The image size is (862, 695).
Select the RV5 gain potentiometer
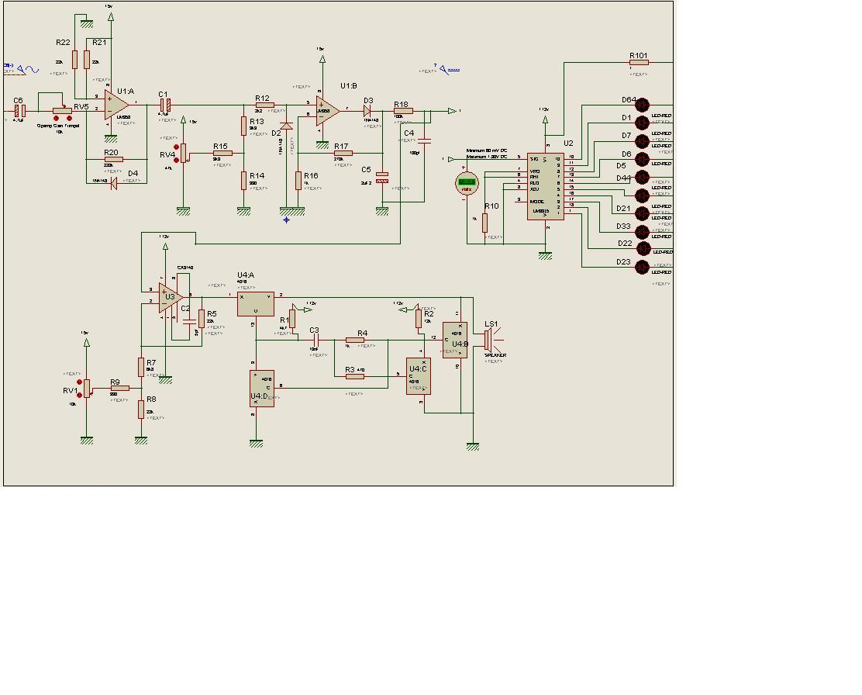[x=62, y=111]
